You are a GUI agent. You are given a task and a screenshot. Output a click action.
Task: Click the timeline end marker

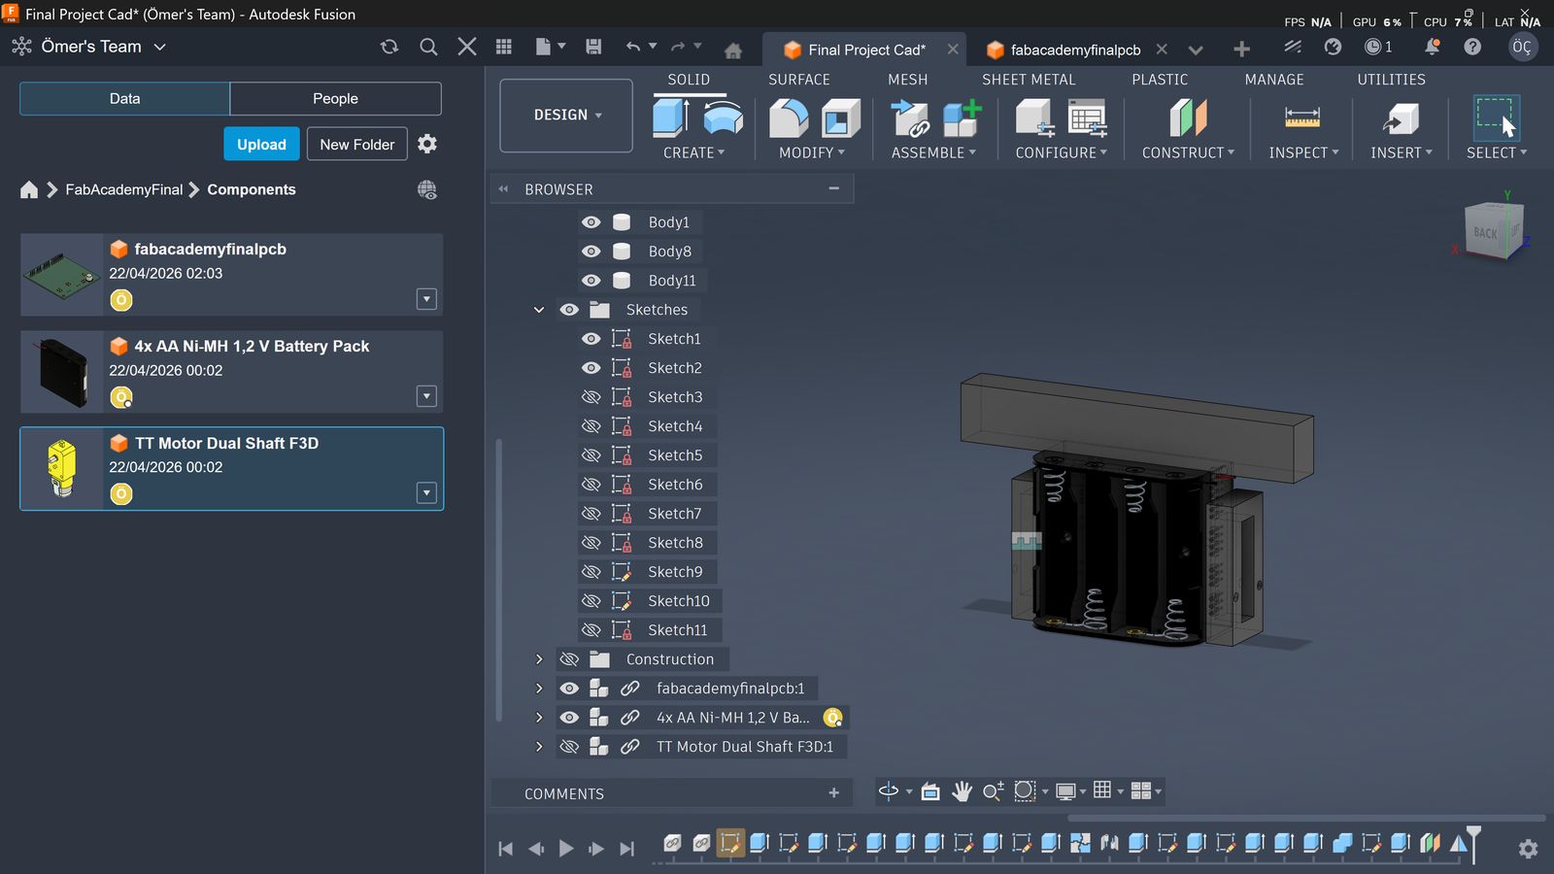1473,843
